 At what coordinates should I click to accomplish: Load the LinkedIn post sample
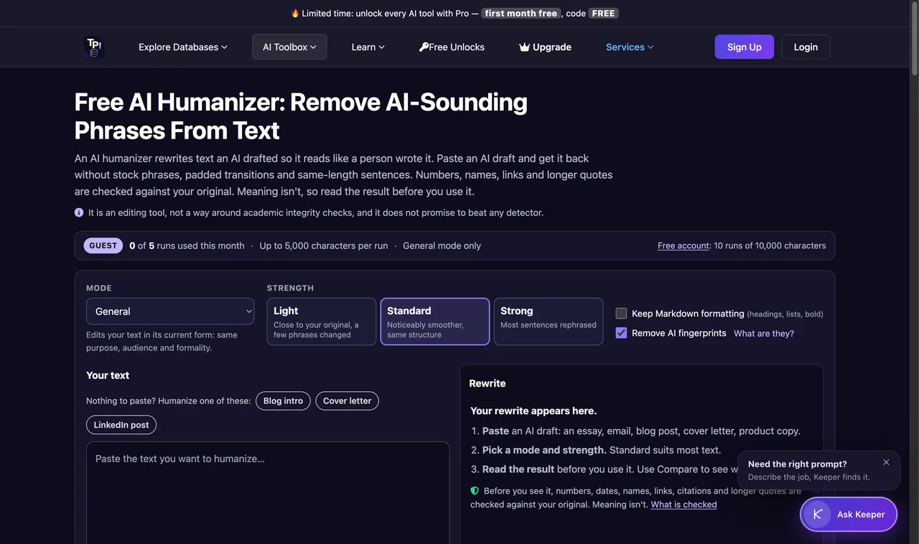[x=121, y=425]
